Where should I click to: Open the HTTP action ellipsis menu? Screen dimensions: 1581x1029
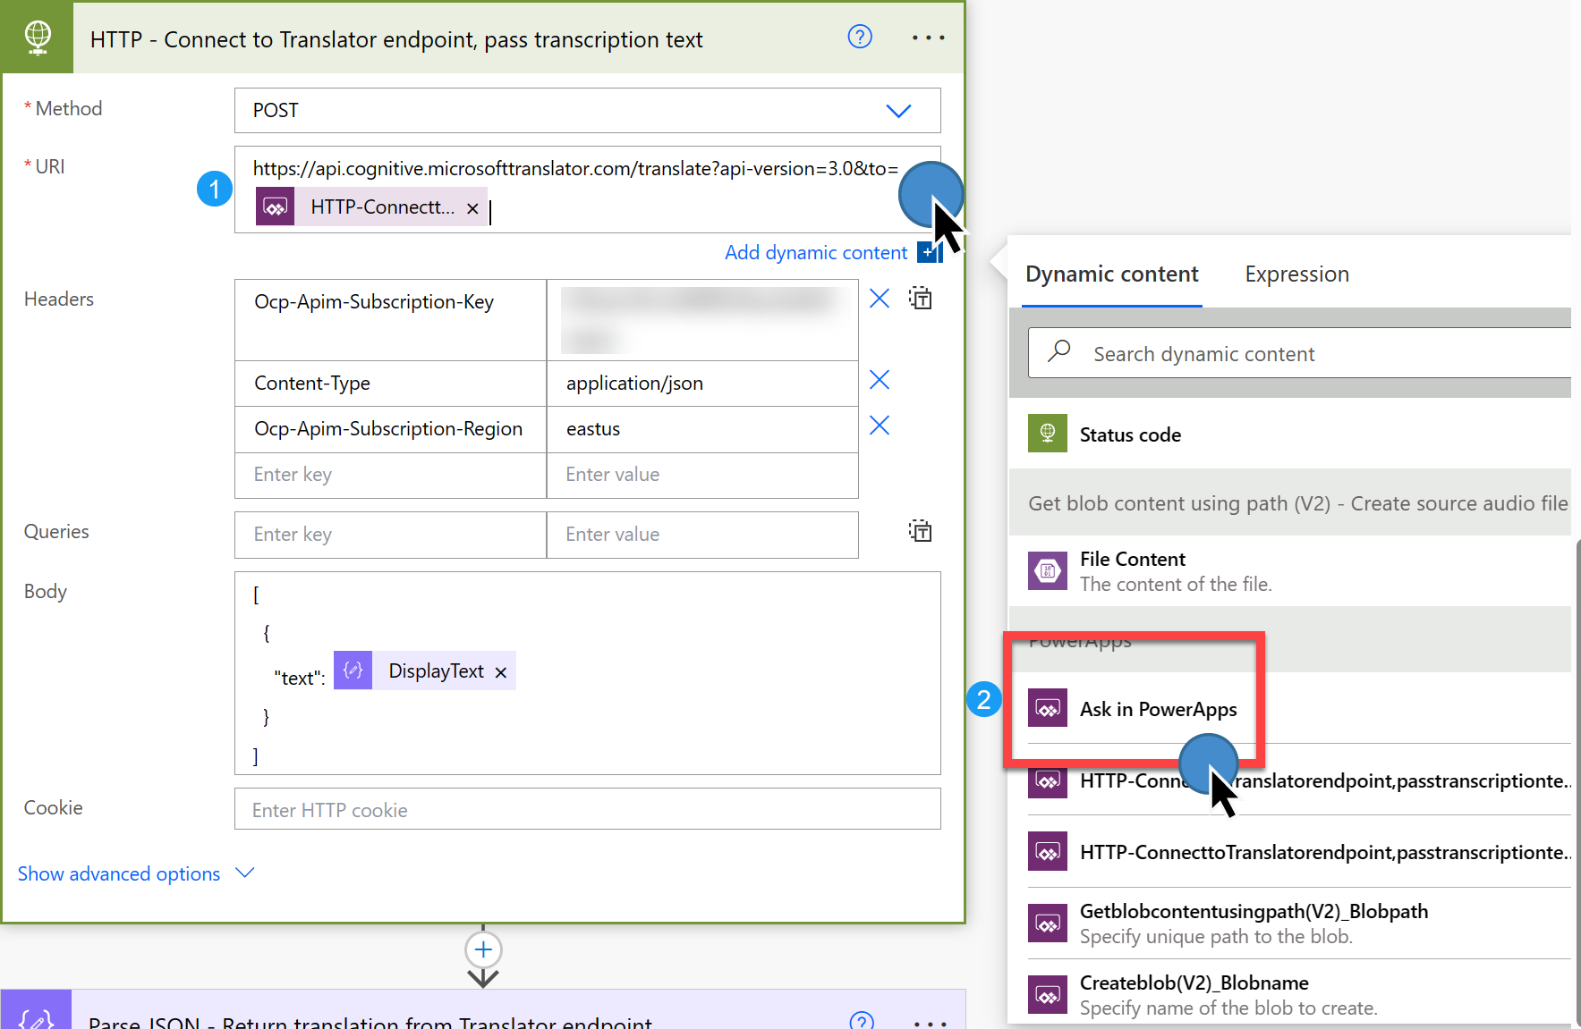pos(928,37)
